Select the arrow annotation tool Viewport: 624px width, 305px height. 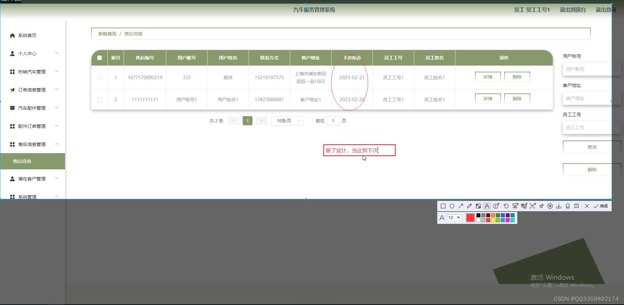(461, 206)
